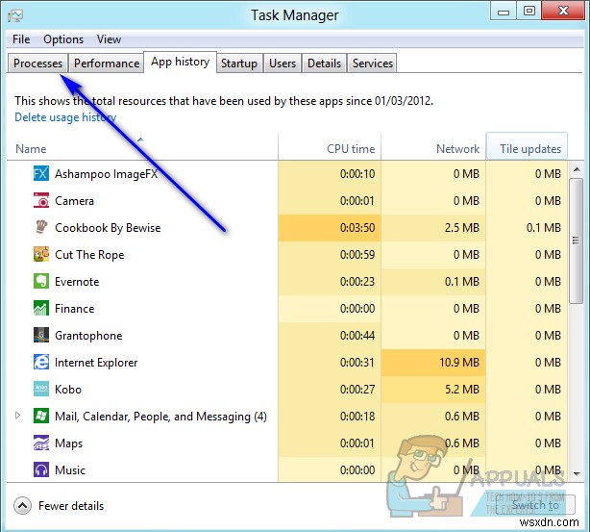Click the Cut The Rope app icon
Screen dimensions: 590x532
[41, 254]
